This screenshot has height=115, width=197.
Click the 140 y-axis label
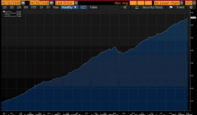tap(192, 88)
